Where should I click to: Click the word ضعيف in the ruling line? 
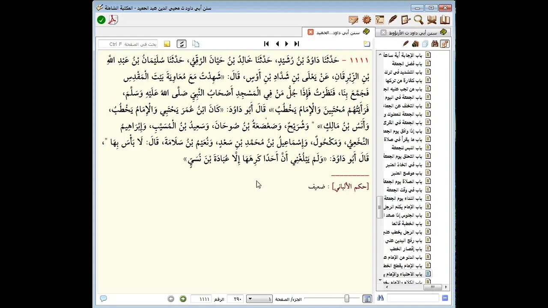316,187
